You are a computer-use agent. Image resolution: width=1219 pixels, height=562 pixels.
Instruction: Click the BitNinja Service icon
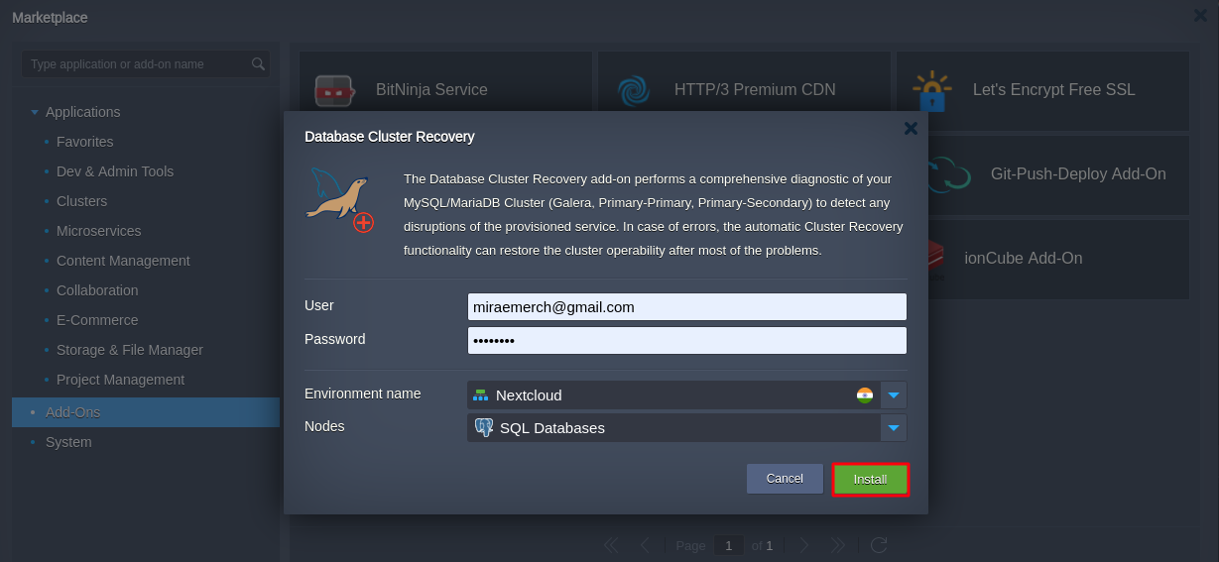(x=334, y=90)
